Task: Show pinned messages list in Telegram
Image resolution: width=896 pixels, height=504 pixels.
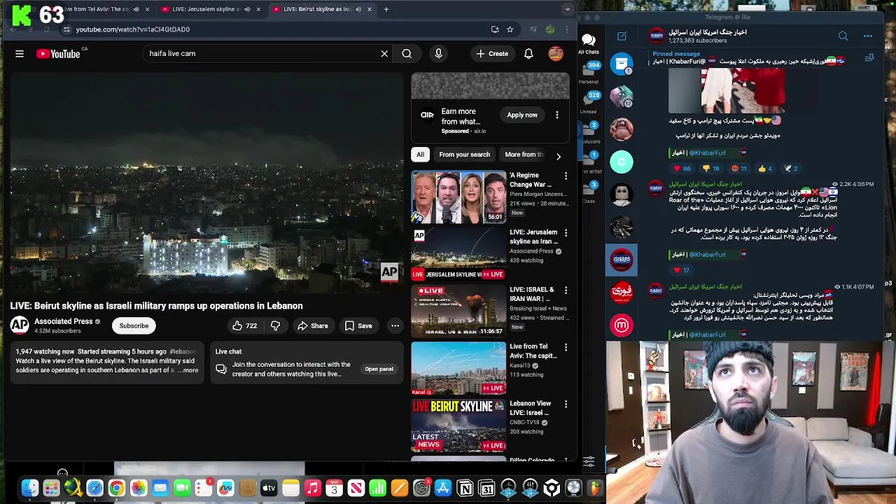Action: pos(869,57)
